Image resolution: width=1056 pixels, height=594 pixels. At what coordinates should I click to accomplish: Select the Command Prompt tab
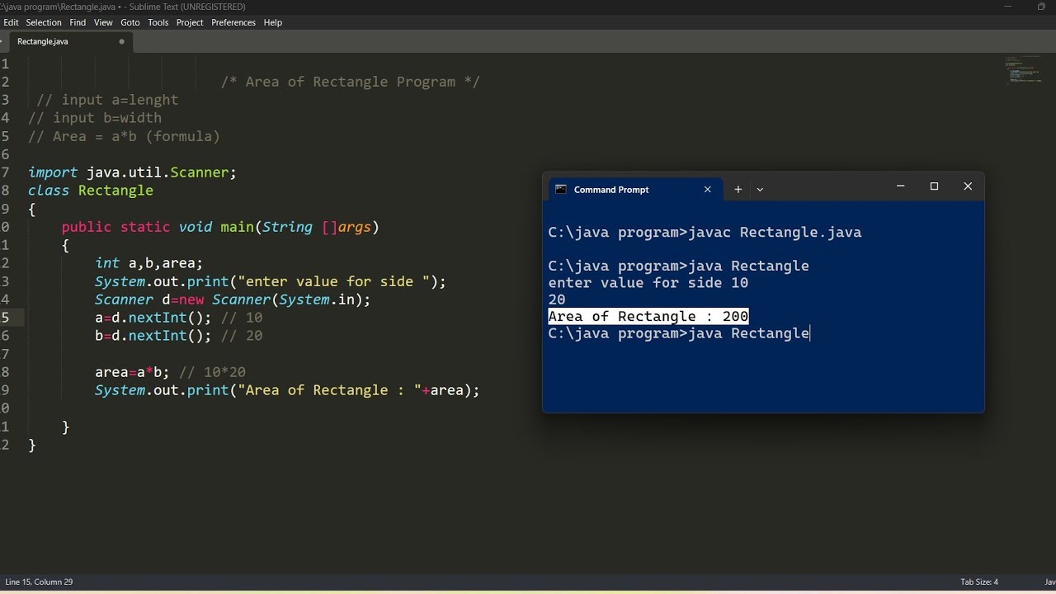point(634,189)
